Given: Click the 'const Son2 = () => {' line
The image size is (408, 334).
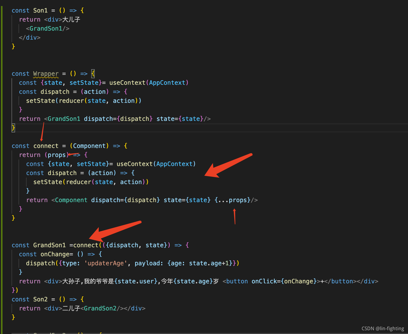Looking at the screenshot, I should (x=48, y=299).
